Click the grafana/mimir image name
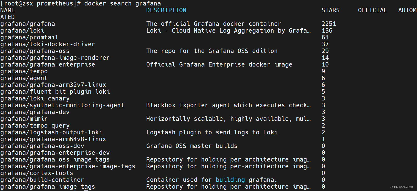The image size is (417, 191). click(24, 119)
